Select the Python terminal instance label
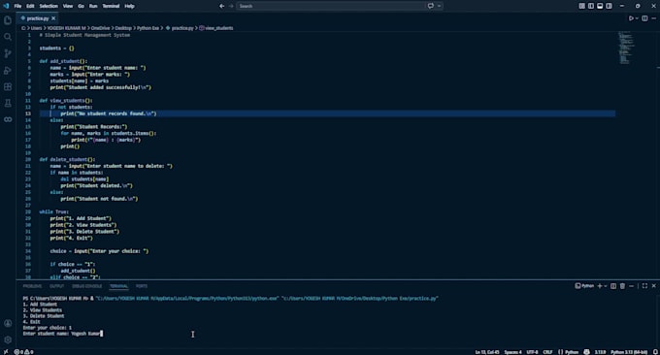 [x=584, y=286]
